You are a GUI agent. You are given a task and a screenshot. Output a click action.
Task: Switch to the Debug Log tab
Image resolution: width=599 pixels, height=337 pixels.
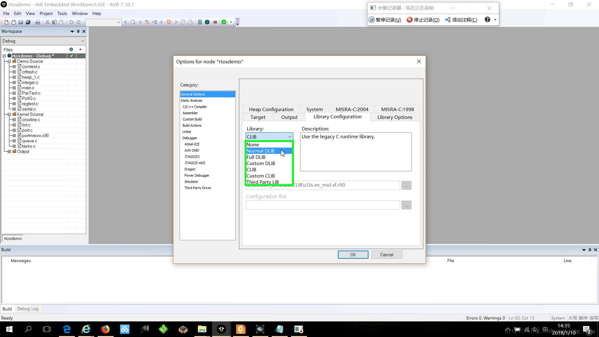coord(28,309)
